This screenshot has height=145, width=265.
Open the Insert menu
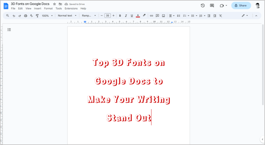38,8
